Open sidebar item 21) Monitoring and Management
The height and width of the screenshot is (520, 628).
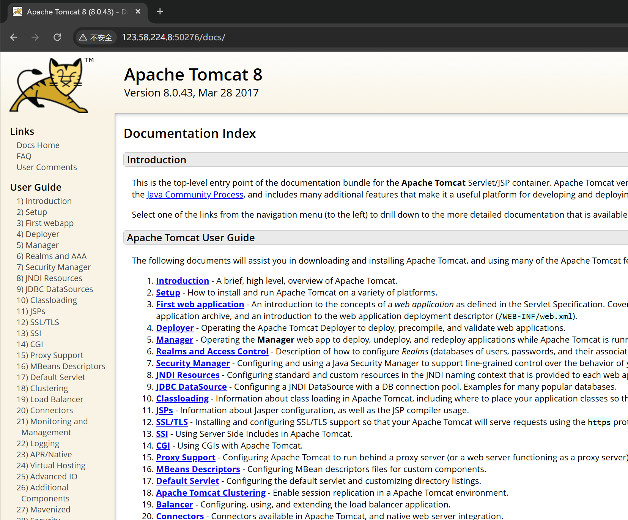(x=52, y=427)
